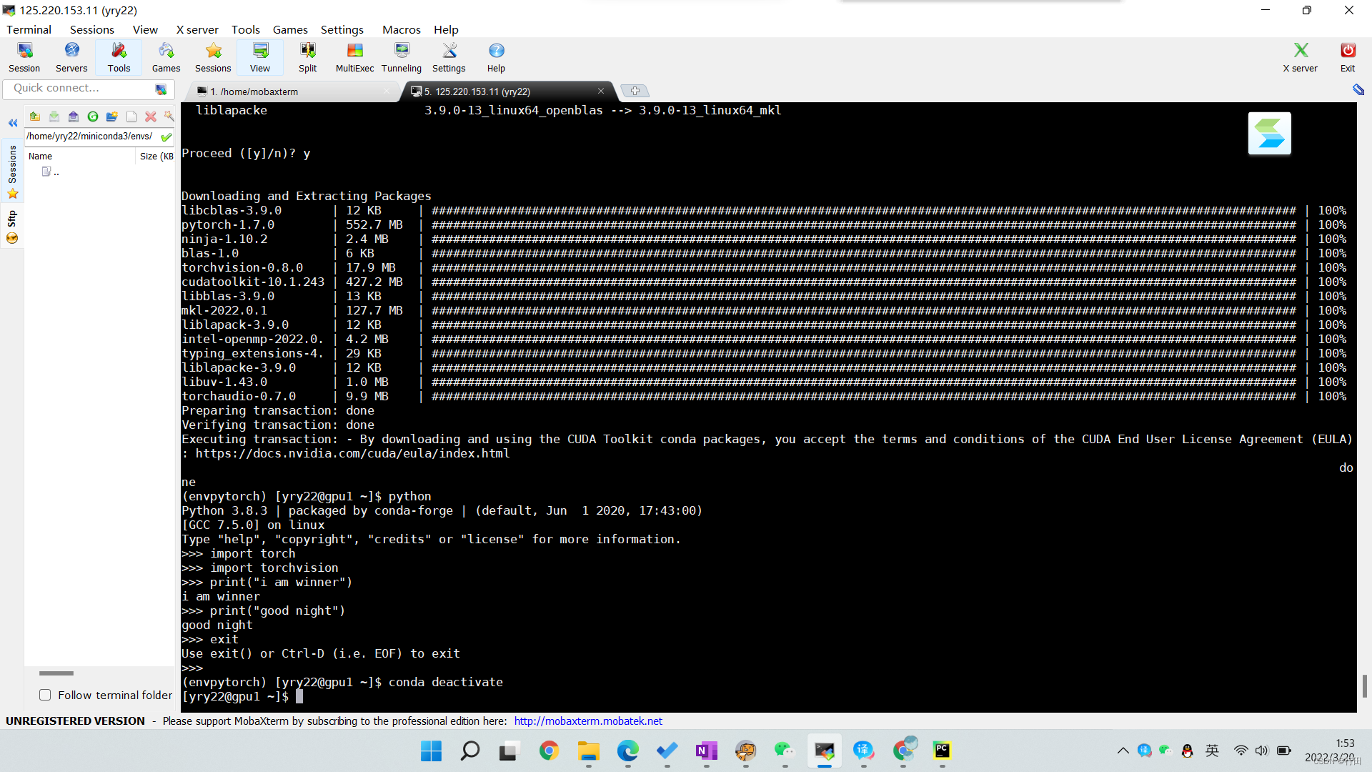Upload a file via the SFTP panel
This screenshot has width=1372, height=772.
tap(73, 116)
